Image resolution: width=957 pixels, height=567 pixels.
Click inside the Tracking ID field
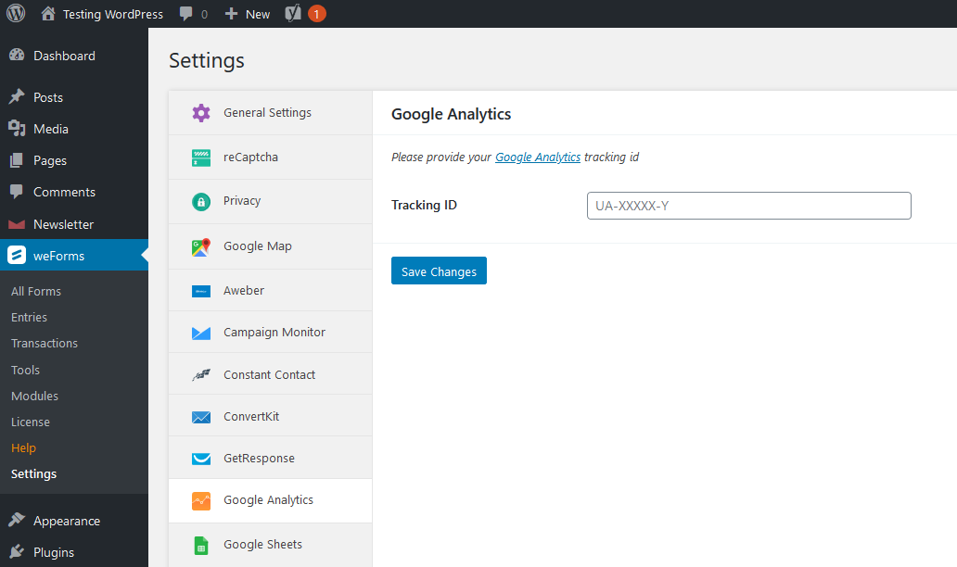point(747,205)
